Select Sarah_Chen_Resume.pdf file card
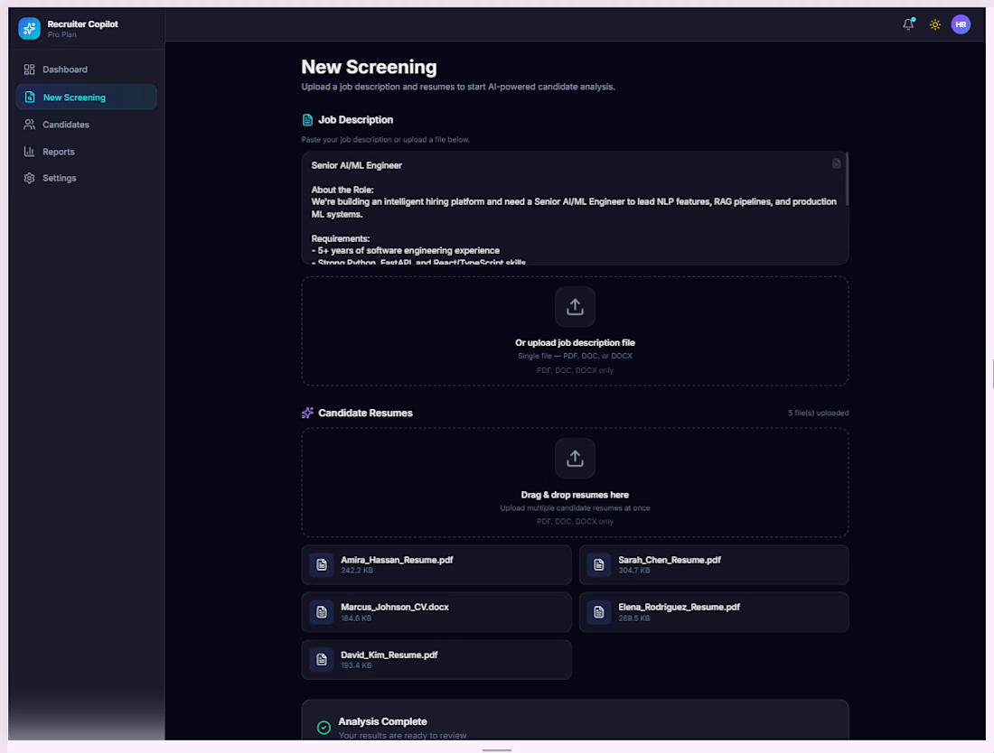Screen dimensions: 994x753 pos(714,565)
